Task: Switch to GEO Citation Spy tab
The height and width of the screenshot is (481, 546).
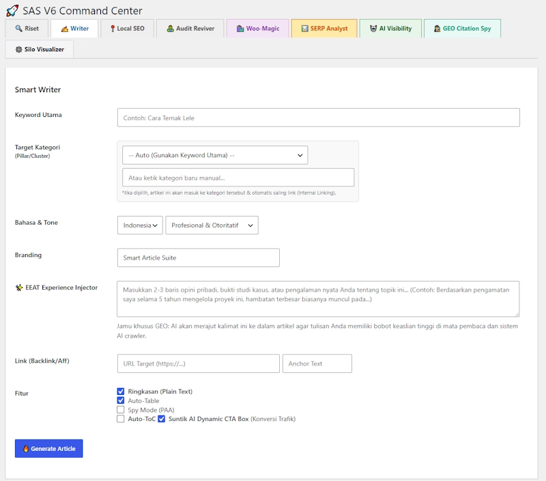Action: [463, 29]
